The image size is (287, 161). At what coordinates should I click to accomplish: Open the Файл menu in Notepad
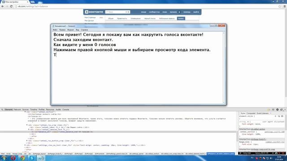coord(55,30)
